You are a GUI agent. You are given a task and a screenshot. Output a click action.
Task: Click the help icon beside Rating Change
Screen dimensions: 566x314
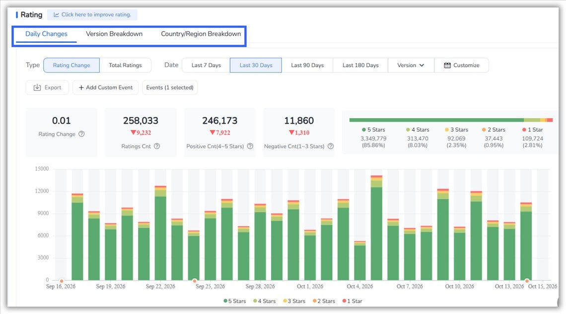point(81,134)
